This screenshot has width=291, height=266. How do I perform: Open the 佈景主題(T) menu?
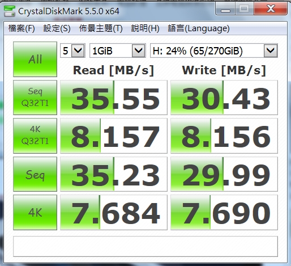[101, 28]
